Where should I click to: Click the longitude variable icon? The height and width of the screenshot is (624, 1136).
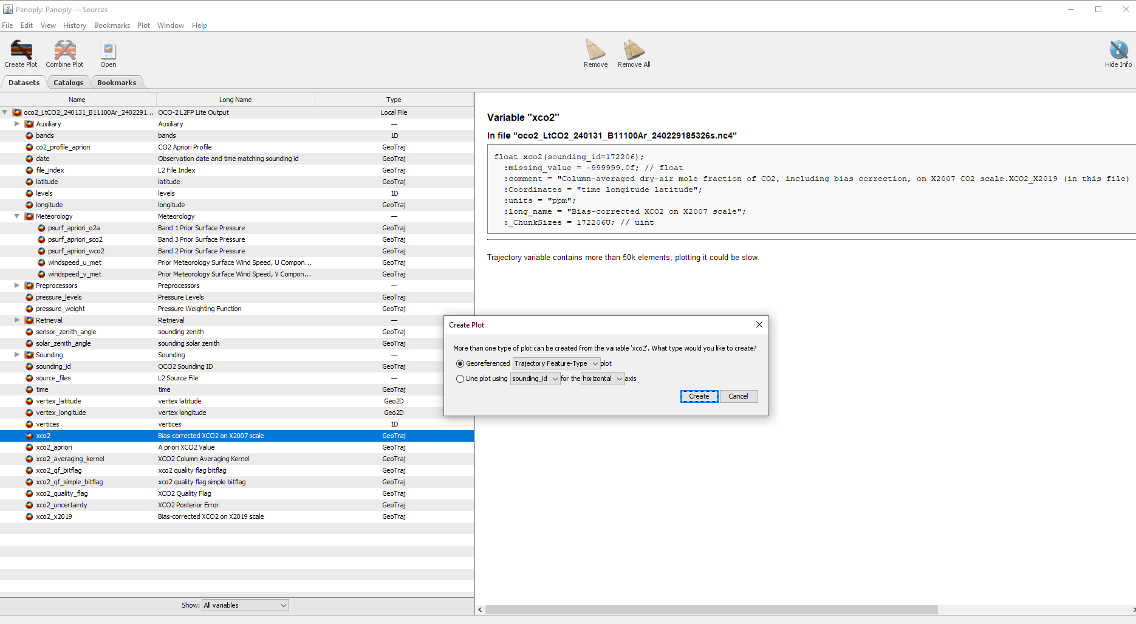pos(29,205)
